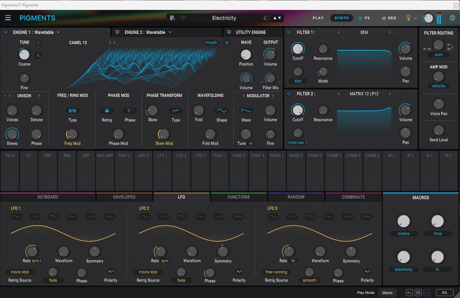Toggle Engine 2 power button
Image resolution: width=460 pixels, height=298 pixels.
pyautogui.click(x=117, y=32)
